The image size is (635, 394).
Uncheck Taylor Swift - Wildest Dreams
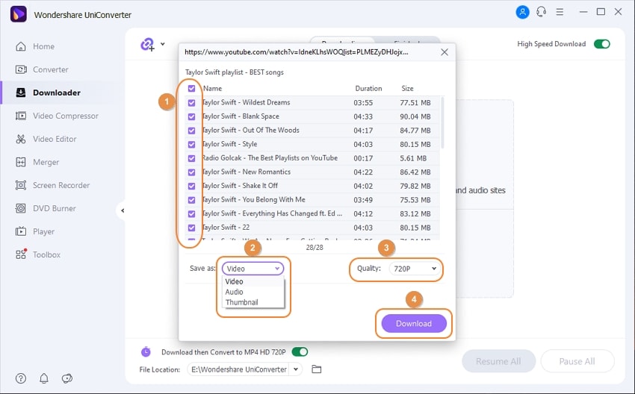pyautogui.click(x=191, y=103)
